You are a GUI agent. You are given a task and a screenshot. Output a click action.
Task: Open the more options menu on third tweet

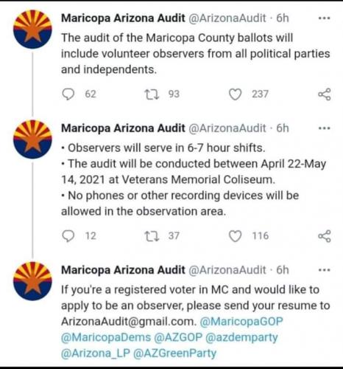pos(324,270)
